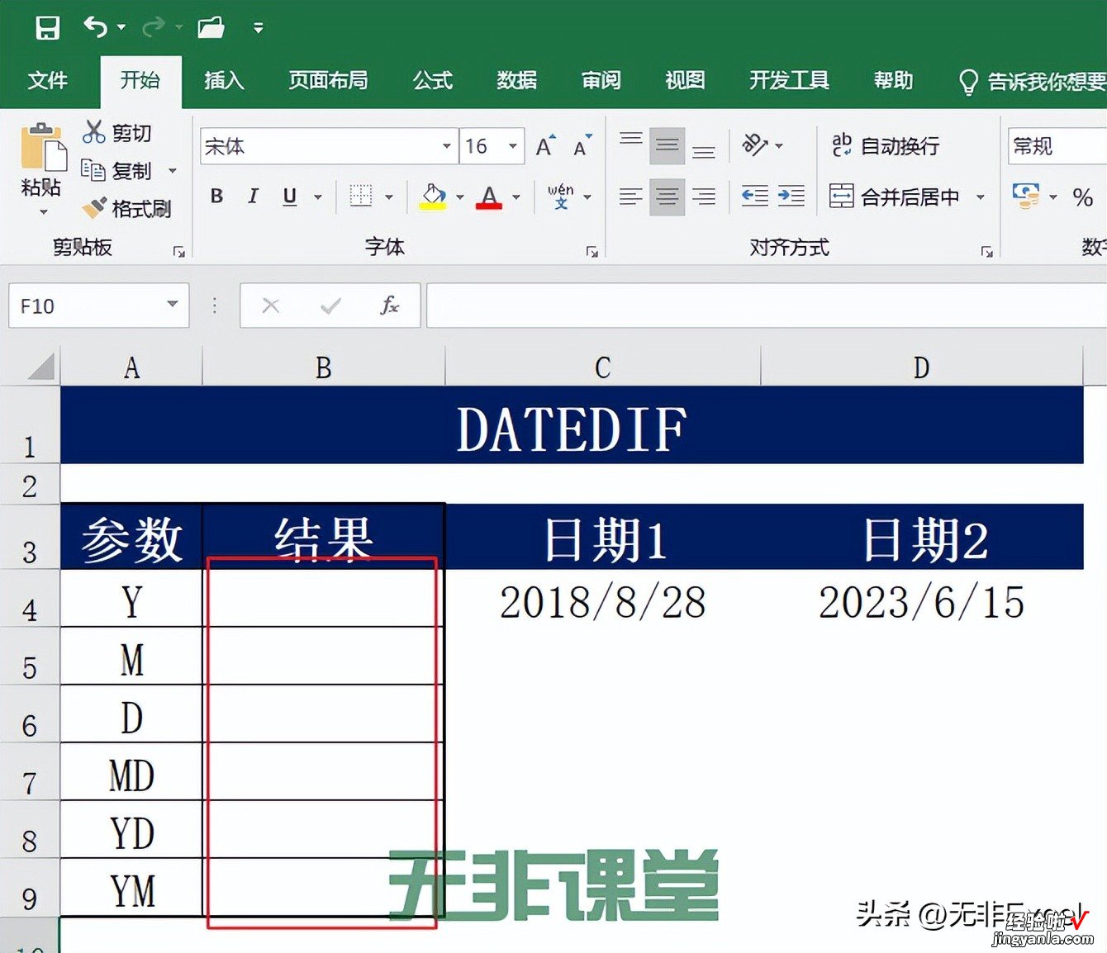Click the formula bar confirm checkmark icon
The width and height of the screenshot is (1107, 953).
[x=330, y=306]
